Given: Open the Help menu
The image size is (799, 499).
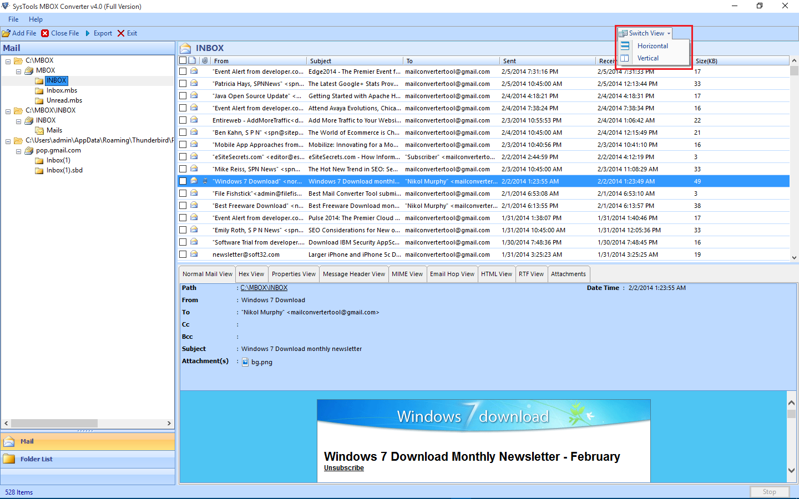Looking at the screenshot, I should tap(36, 19).
